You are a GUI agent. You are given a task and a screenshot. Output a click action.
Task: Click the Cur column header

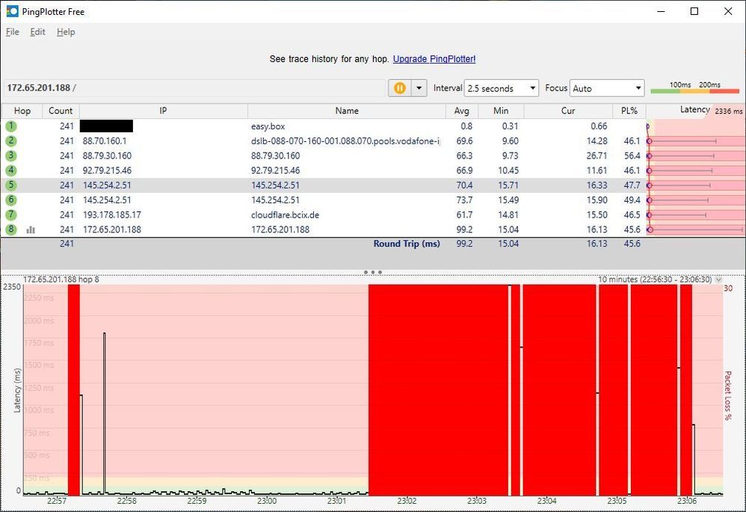tap(568, 111)
